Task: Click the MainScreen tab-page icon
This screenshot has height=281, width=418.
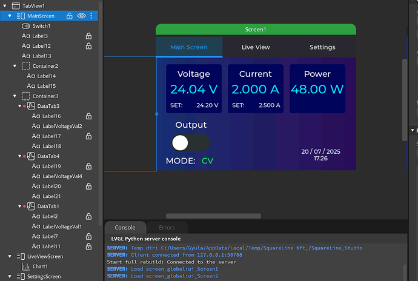Action: (x=21, y=16)
